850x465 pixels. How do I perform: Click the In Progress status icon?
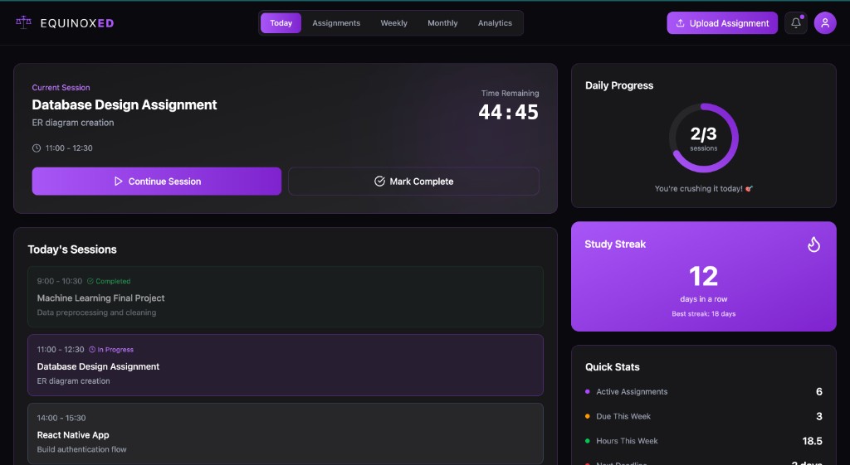pyautogui.click(x=92, y=350)
